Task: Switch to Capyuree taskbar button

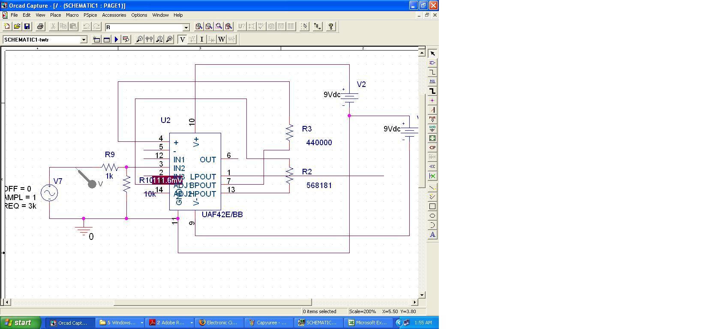Action: coord(268,323)
